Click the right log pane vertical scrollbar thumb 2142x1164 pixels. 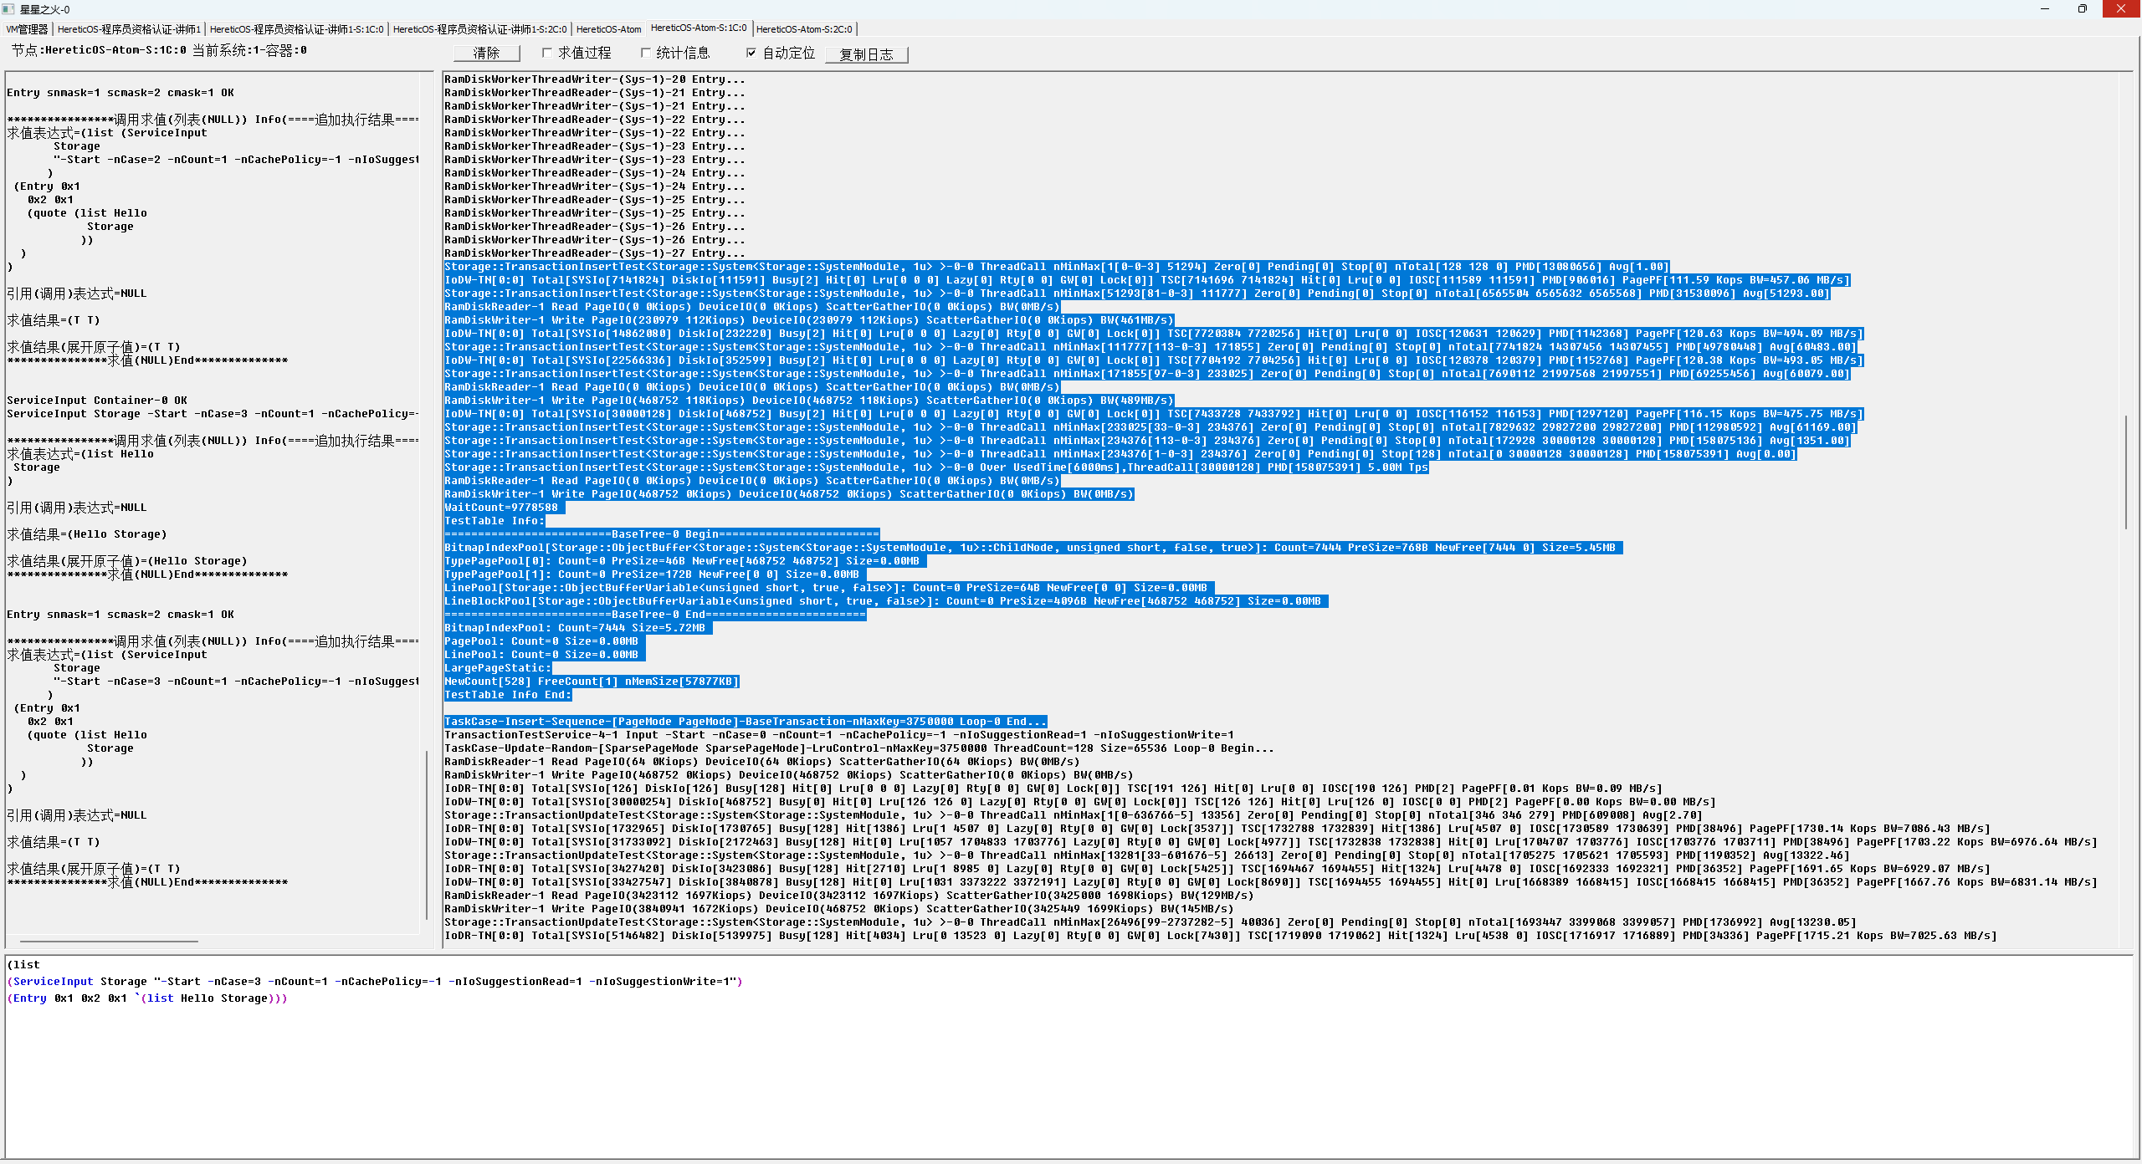click(x=2125, y=472)
